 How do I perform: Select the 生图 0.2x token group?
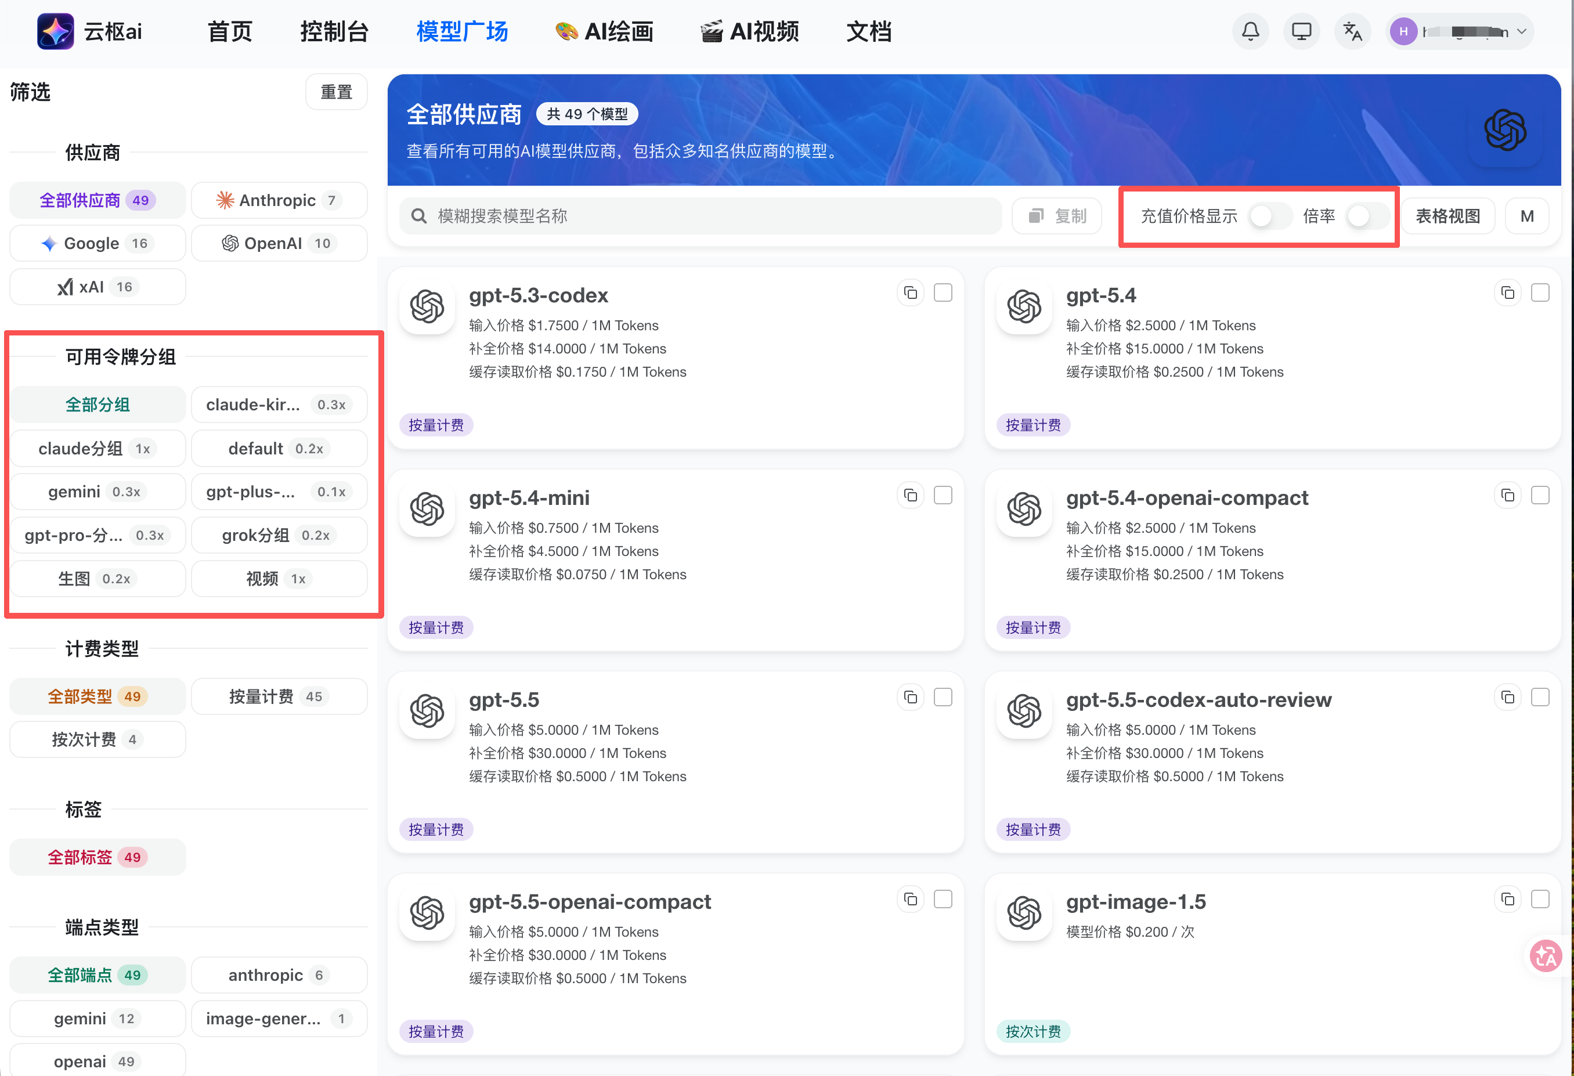(98, 579)
